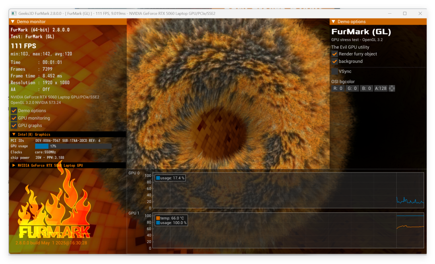Click the R: 0 color field
This screenshot has height=264, width=435.
[338, 89]
